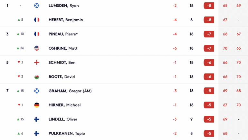248x140 pixels.
Task: Select GRAHAM, Gregor (AM) name
Action: 70,91
